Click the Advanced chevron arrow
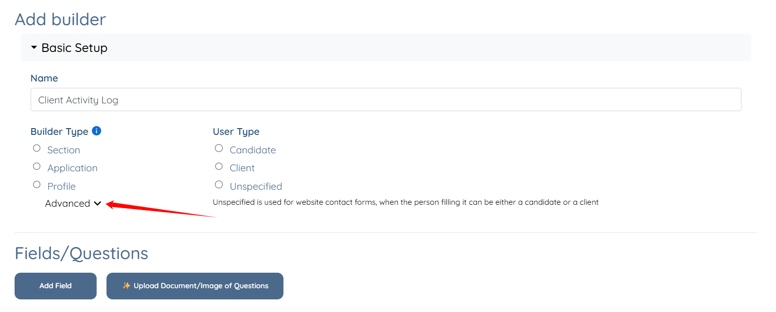This screenshot has width=776, height=312. coord(98,204)
